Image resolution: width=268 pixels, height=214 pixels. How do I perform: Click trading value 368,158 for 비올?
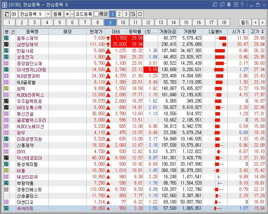[x=169, y=170]
